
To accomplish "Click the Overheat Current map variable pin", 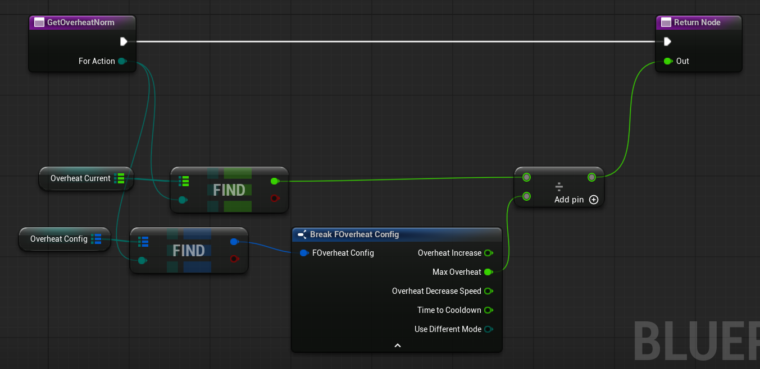I will 119,178.
